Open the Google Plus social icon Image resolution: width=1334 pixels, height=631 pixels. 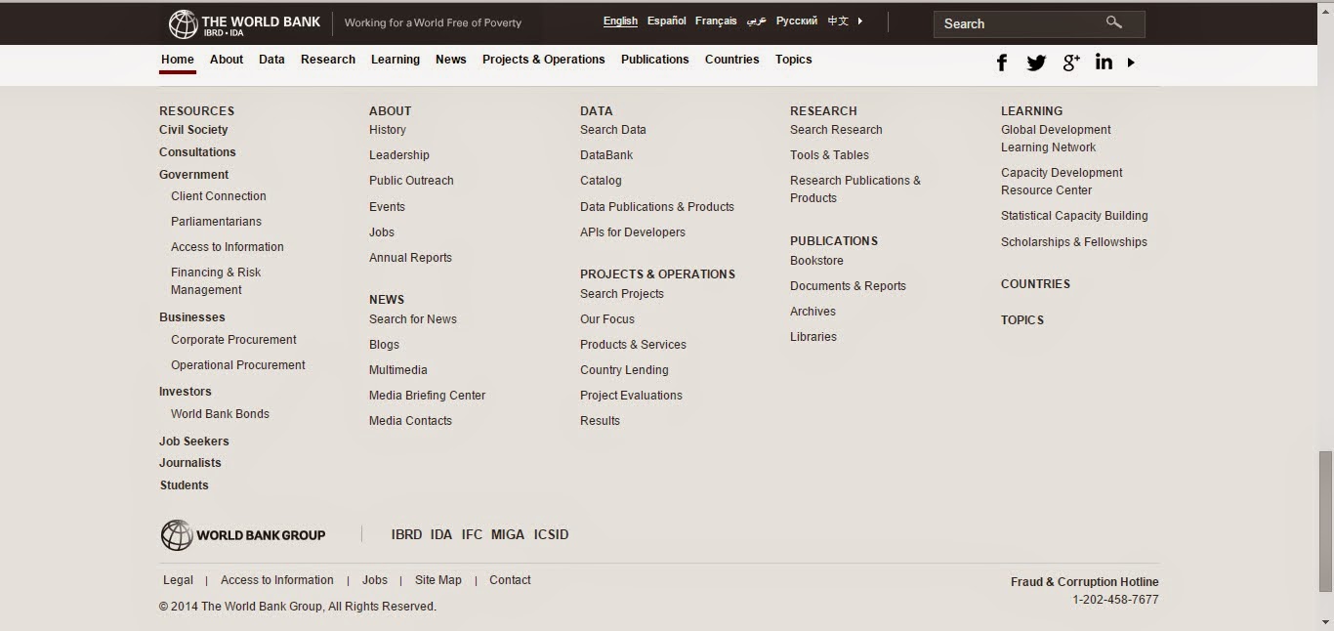point(1071,63)
